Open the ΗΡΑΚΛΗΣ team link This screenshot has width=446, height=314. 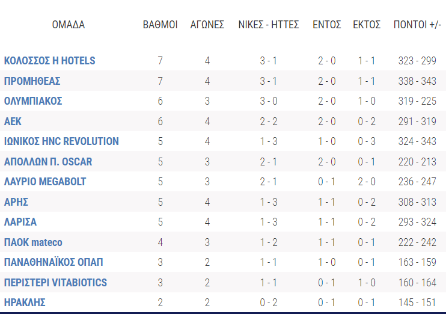[x=25, y=303]
